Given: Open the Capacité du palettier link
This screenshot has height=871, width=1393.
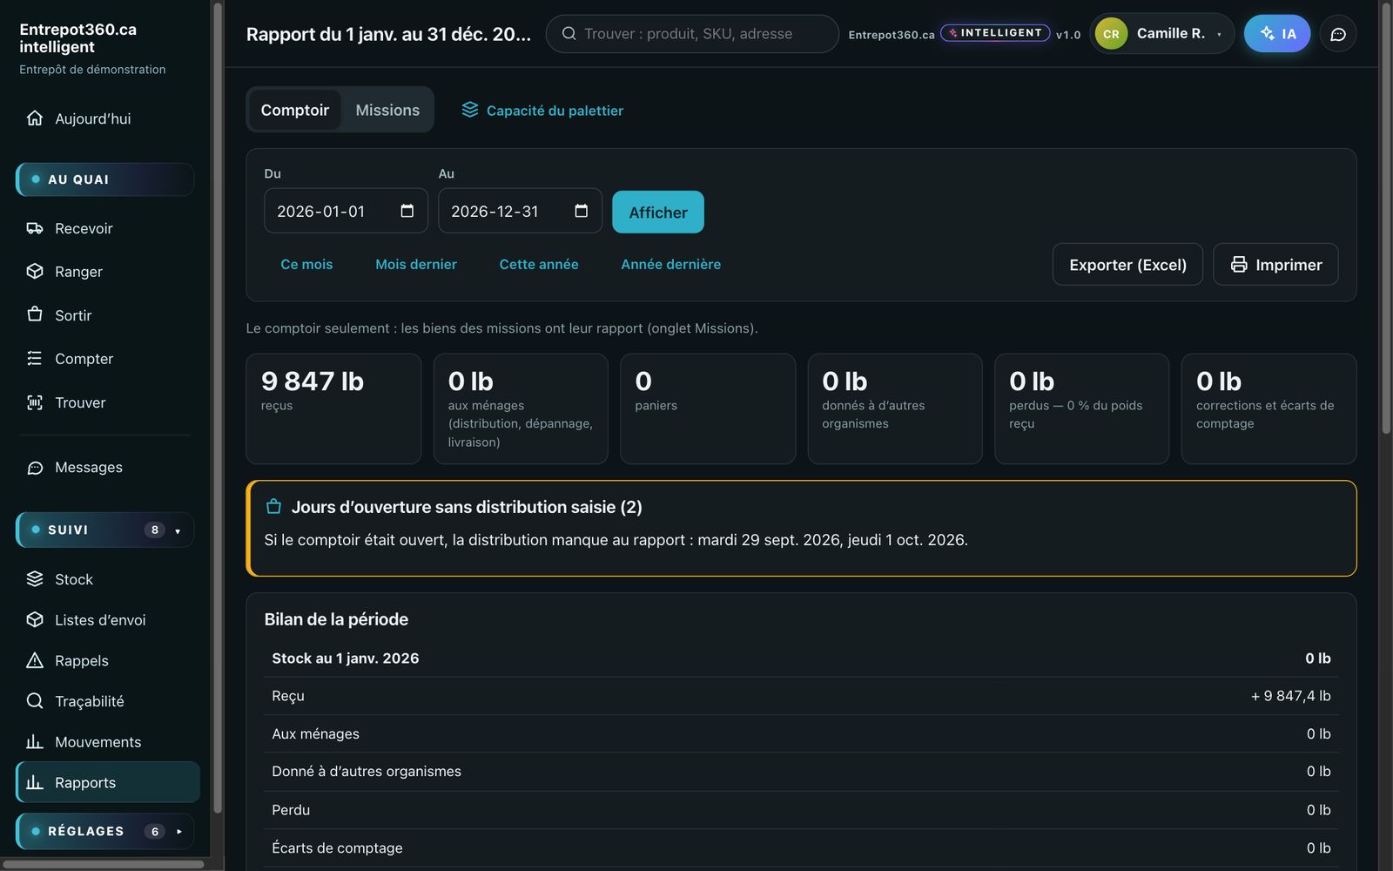Looking at the screenshot, I should [x=542, y=110].
